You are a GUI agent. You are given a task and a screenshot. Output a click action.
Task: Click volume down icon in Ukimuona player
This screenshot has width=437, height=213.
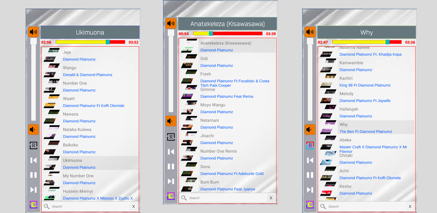pos(33,130)
